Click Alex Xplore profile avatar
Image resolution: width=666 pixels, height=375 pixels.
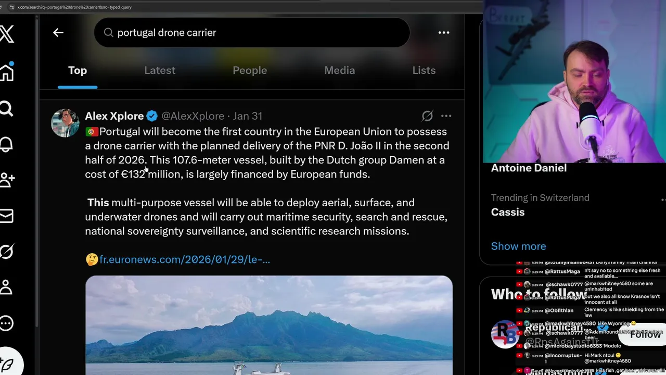(x=65, y=123)
